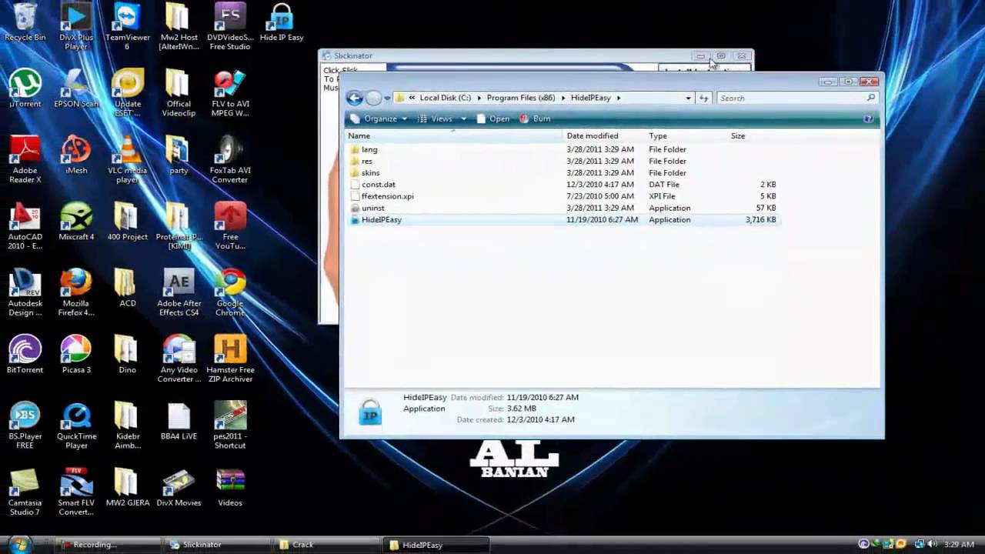Click the Burn toolbar button
This screenshot has width=985, height=554.
click(x=535, y=118)
